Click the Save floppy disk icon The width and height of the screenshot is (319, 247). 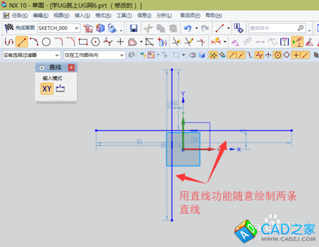(133, 28)
